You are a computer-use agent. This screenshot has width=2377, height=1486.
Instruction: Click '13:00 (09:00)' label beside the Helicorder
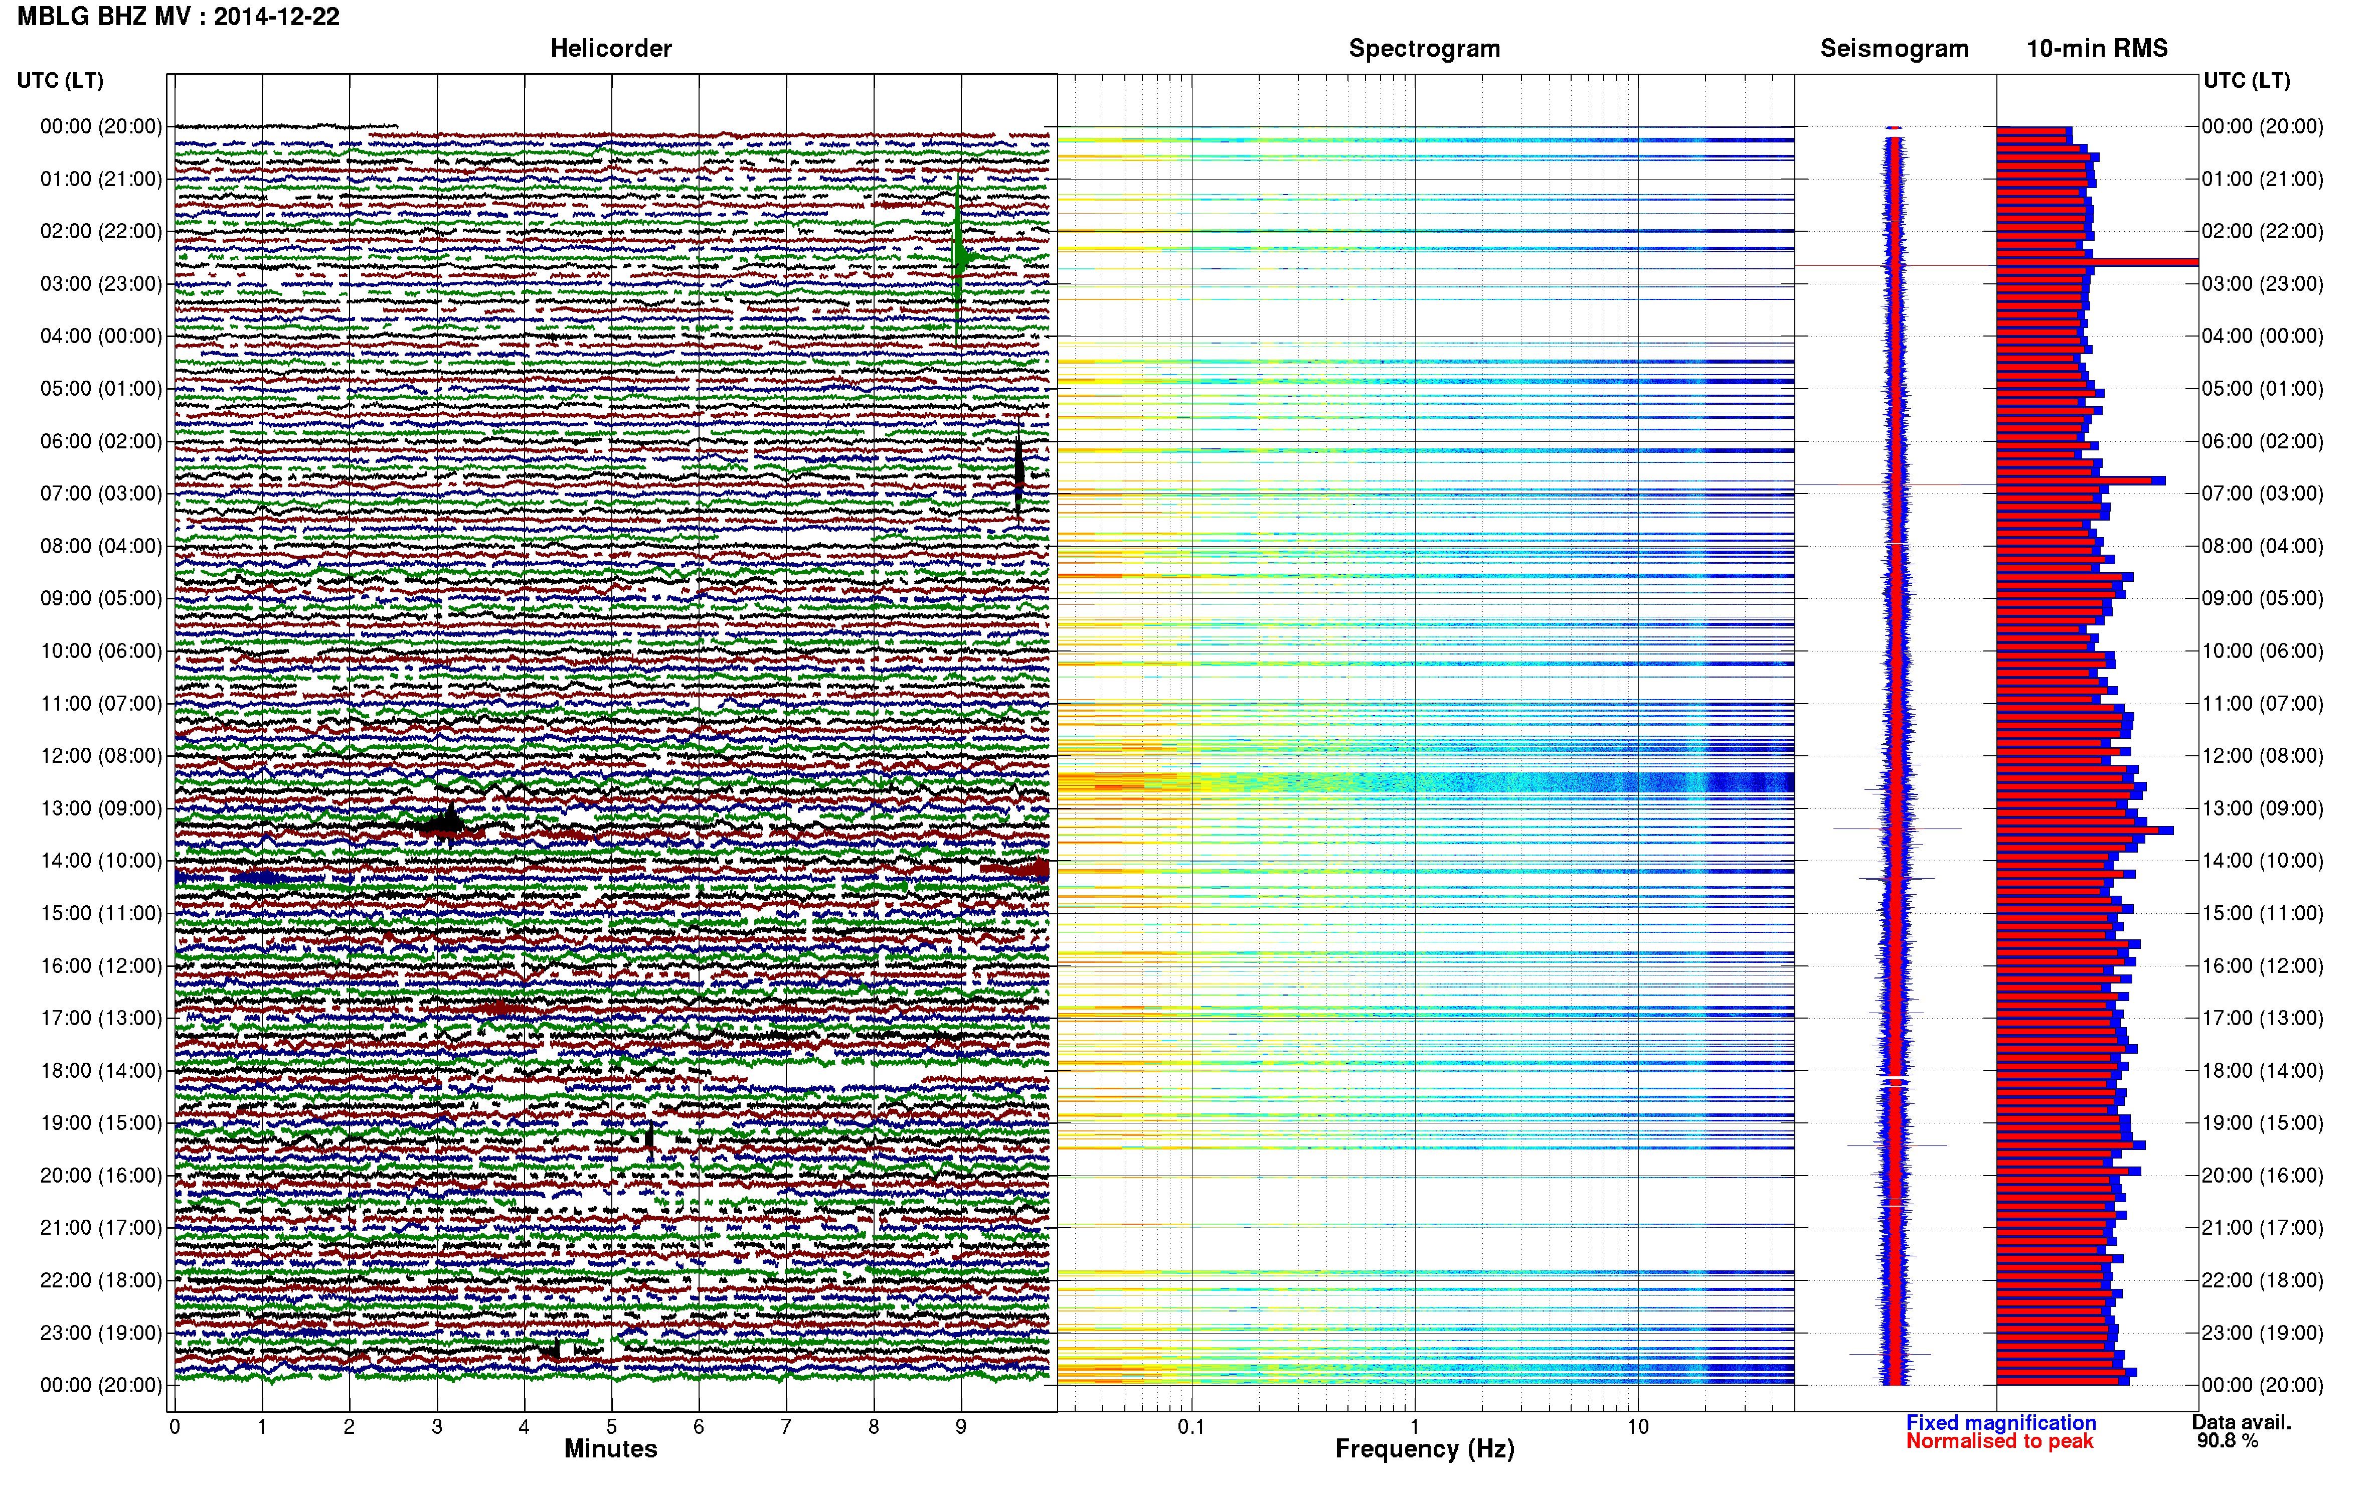tap(100, 808)
